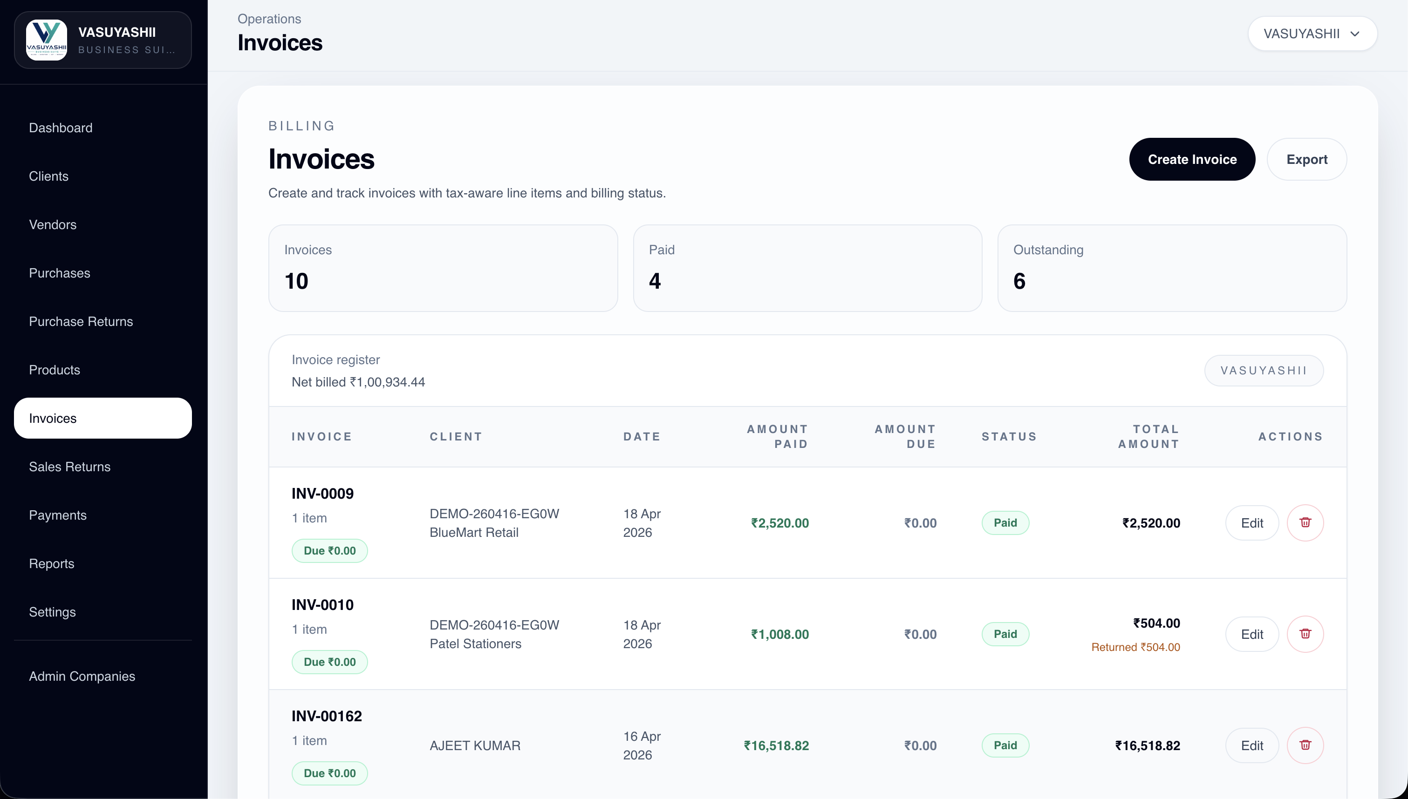Click the Paid count card showing 4
Screen dimensions: 1408x799
pos(807,268)
